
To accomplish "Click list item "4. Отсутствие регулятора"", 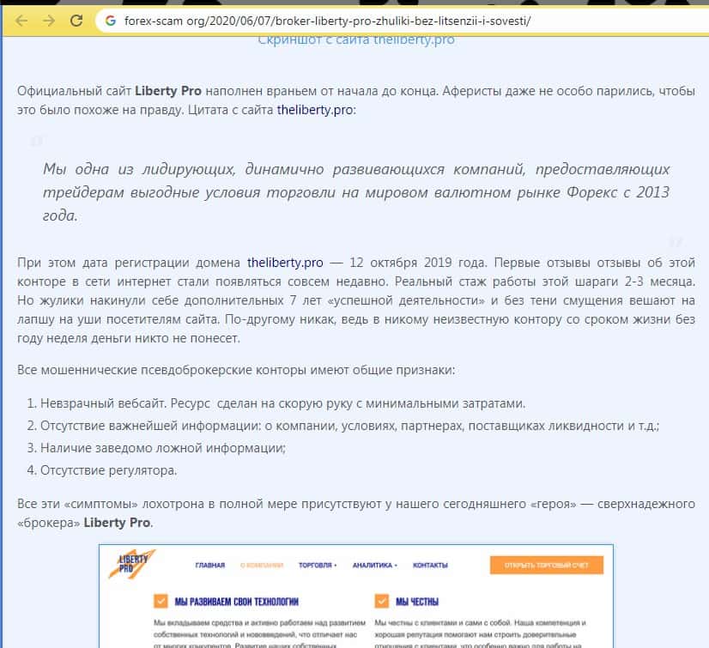I will click(x=102, y=470).
